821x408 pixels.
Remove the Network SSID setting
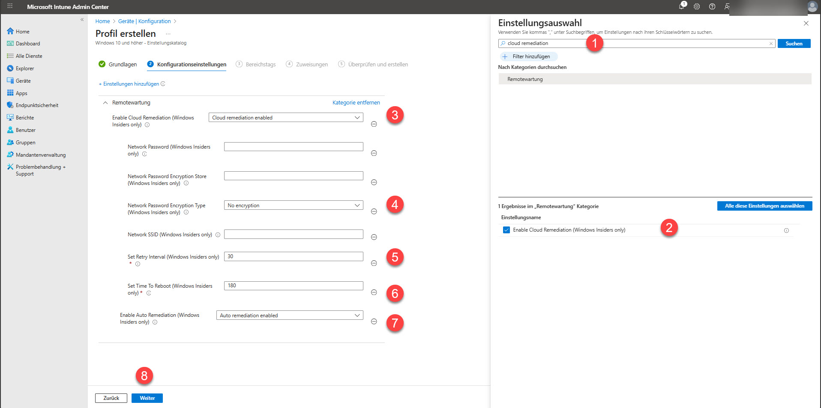click(x=374, y=237)
